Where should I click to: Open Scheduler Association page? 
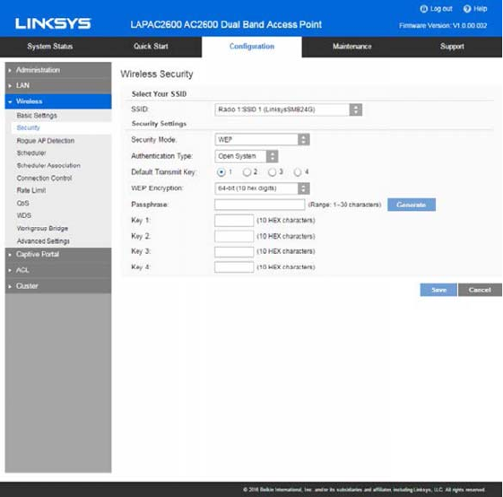pos(48,166)
